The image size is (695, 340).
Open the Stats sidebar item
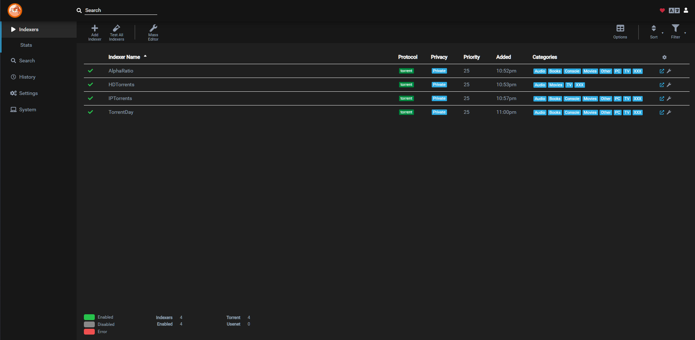[x=26, y=45]
